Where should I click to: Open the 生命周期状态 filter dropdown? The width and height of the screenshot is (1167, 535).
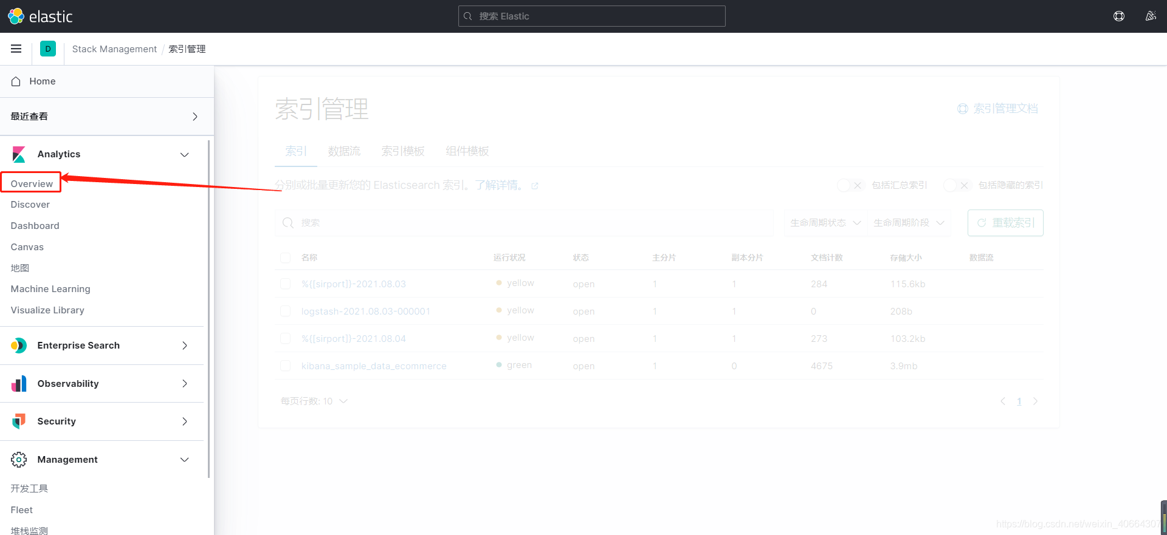coord(825,223)
